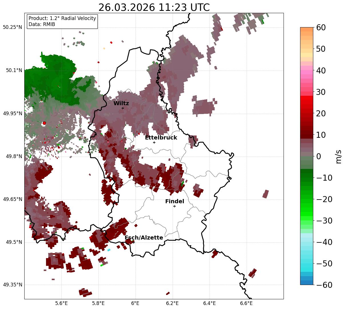Click the colorbar −40 tick label

(324, 242)
